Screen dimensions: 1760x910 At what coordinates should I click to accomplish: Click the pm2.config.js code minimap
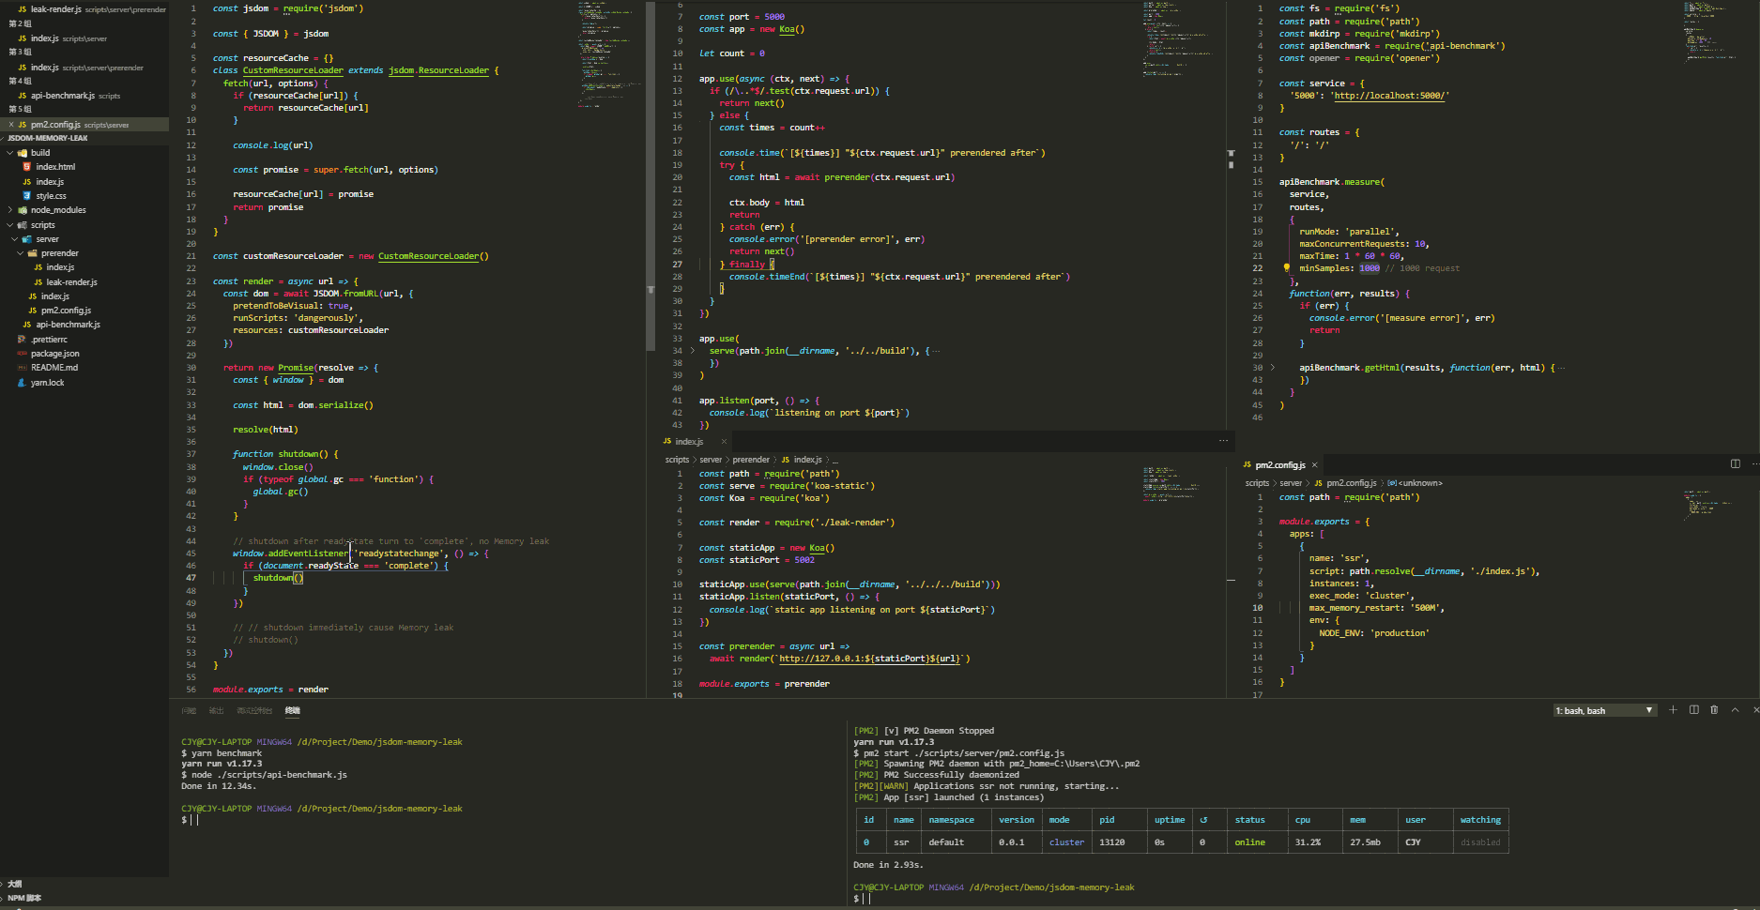click(x=1708, y=505)
